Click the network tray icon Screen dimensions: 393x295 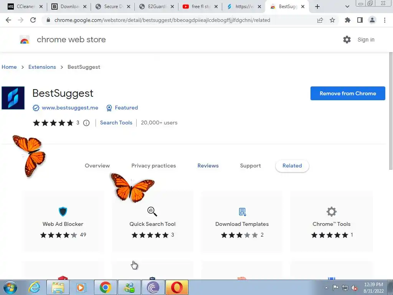(345, 288)
